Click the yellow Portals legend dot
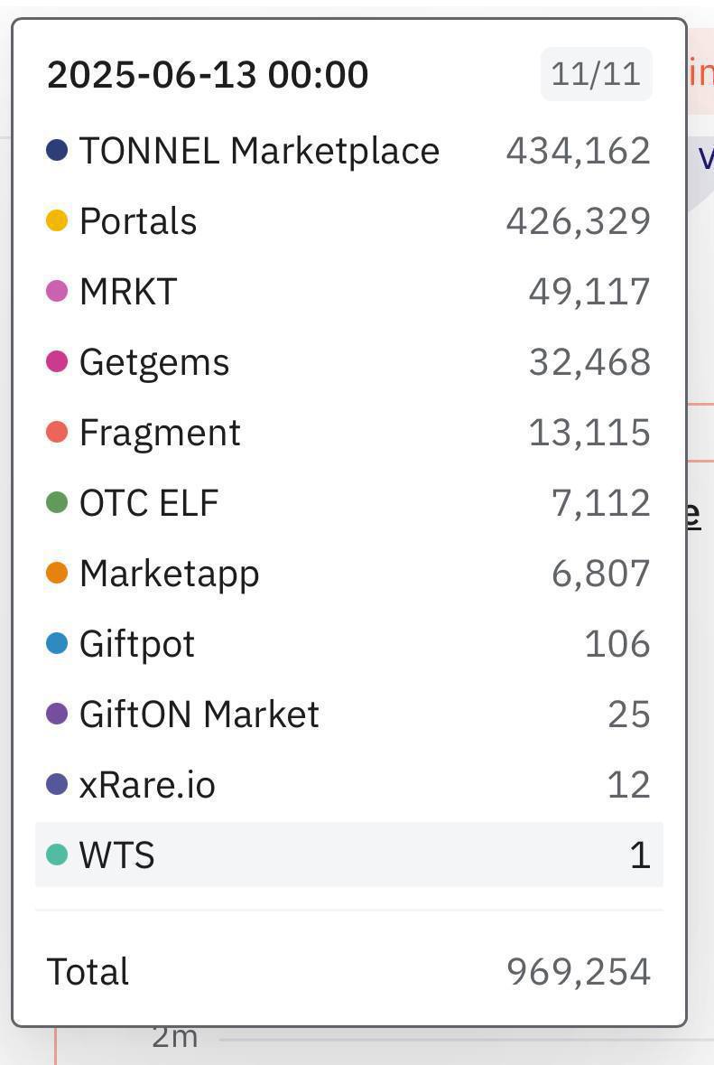 pos(57,220)
